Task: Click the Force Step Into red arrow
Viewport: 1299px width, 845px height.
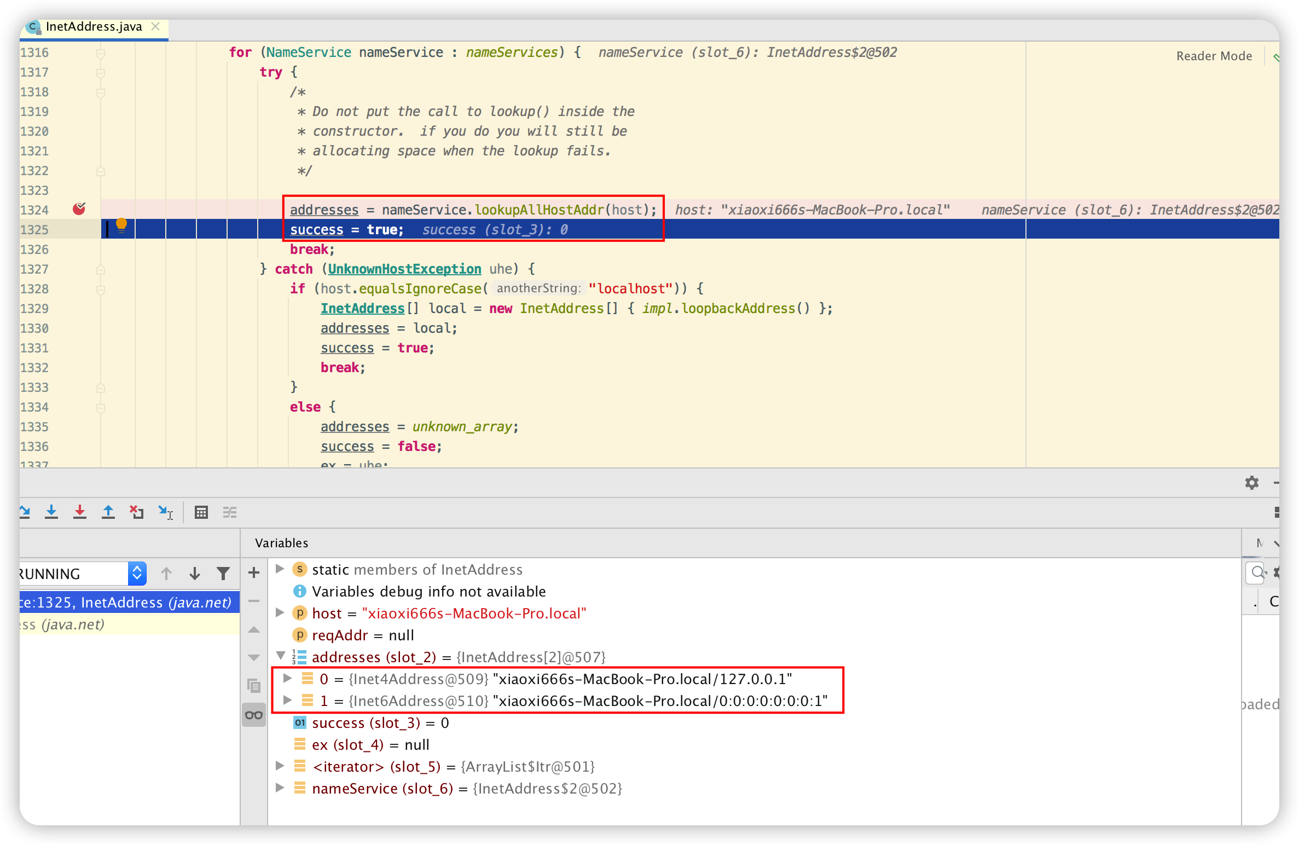Action: pyautogui.click(x=80, y=512)
